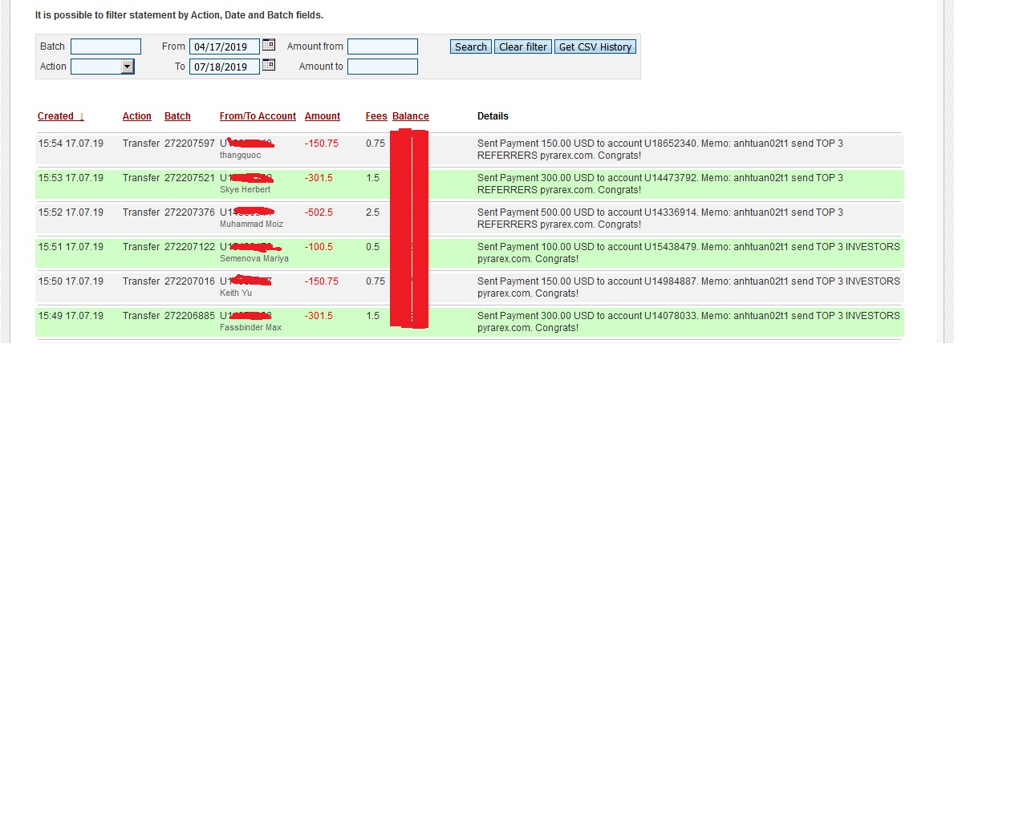1027x821 pixels.
Task: Click account name Keith Yu
Action: click(236, 293)
